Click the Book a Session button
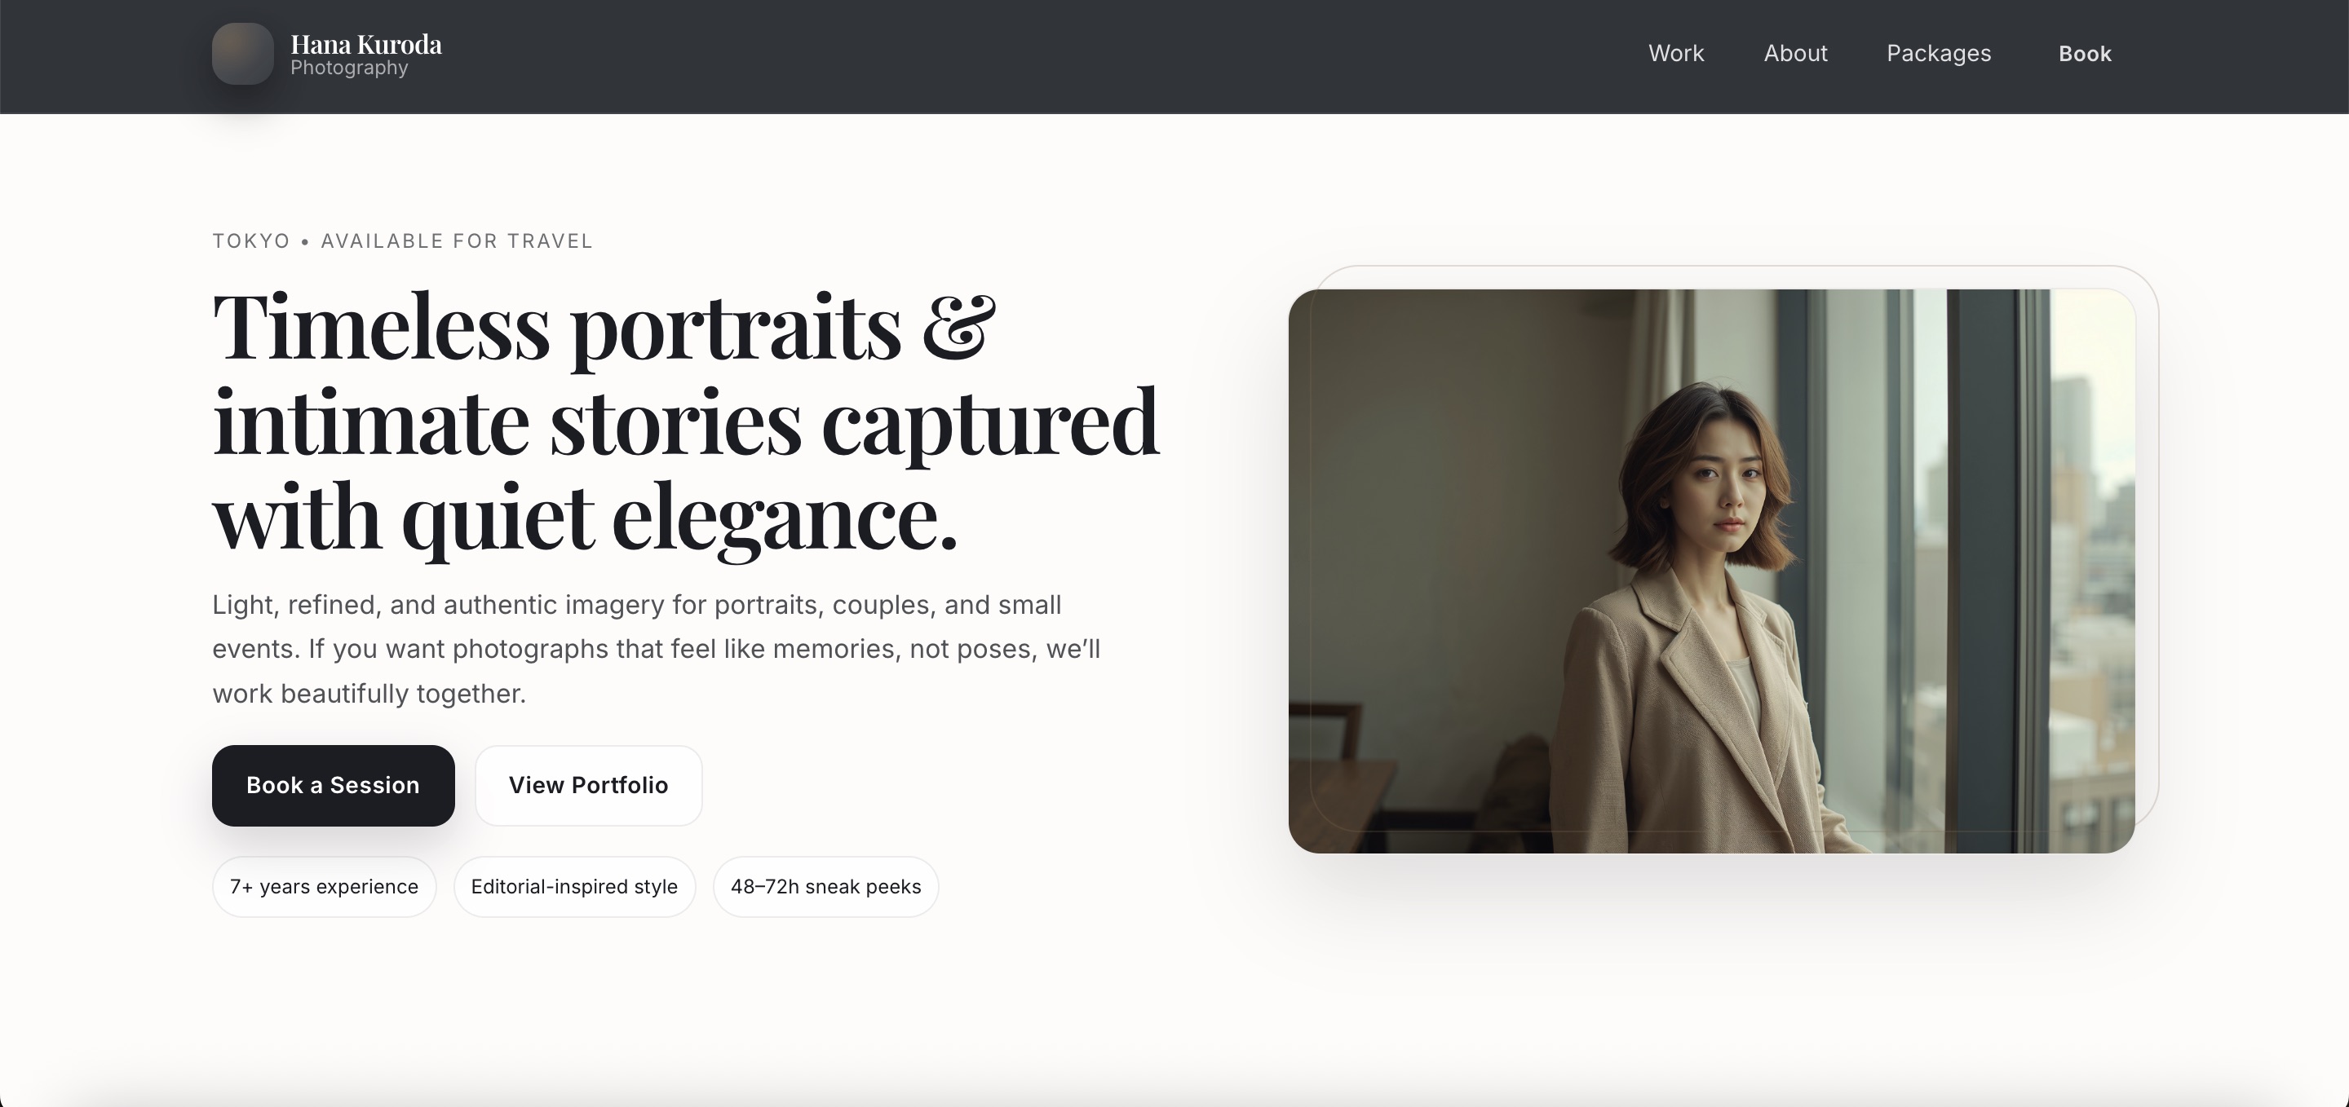 point(333,785)
